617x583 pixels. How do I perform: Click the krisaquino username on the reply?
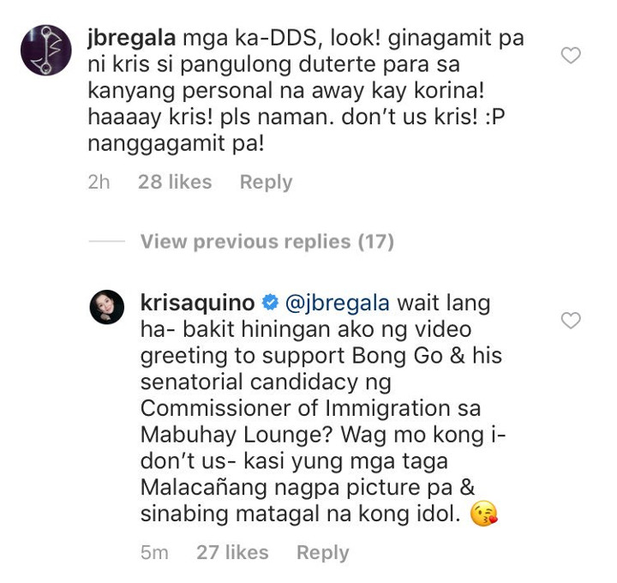pos(198,304)
